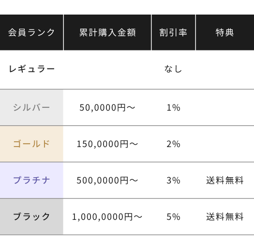This screenshot has height=249, width=254.
Task: Click the 会員ランク column header
Action: point(31,33)
